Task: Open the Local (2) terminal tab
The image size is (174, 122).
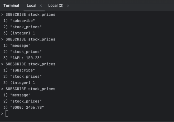Action: (56, 6)
